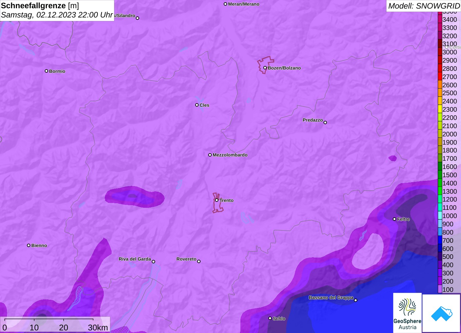This screenshot has height=333, width=461.
Task: Select the Predazzo town marker
Action: coord(325,123)
